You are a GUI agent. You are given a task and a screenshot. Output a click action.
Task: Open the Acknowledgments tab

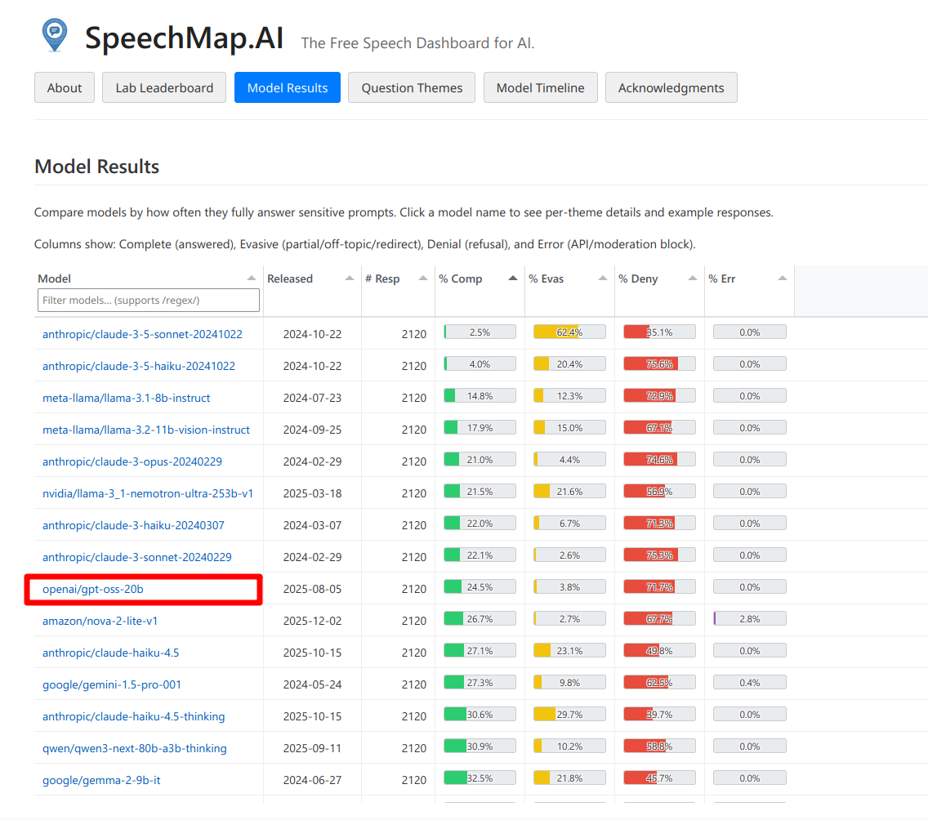[671, 87]
